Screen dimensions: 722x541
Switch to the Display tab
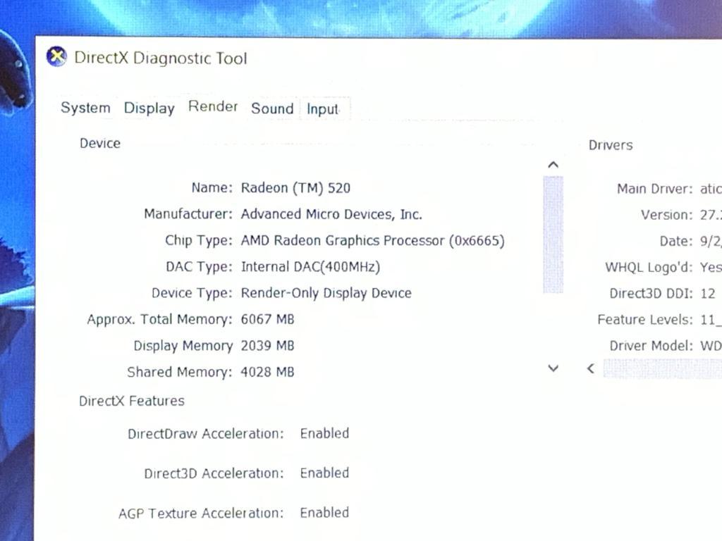[149, 108]
